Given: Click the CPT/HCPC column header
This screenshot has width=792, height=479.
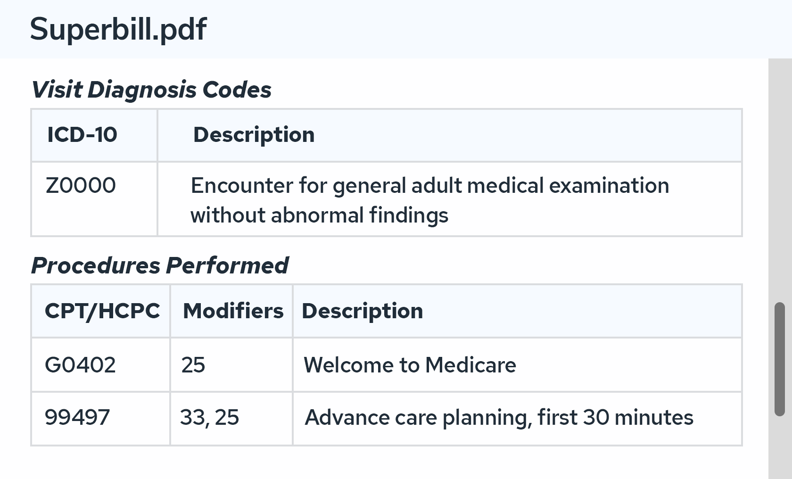Looking at the screenshot, I should (x=102, y=311).
